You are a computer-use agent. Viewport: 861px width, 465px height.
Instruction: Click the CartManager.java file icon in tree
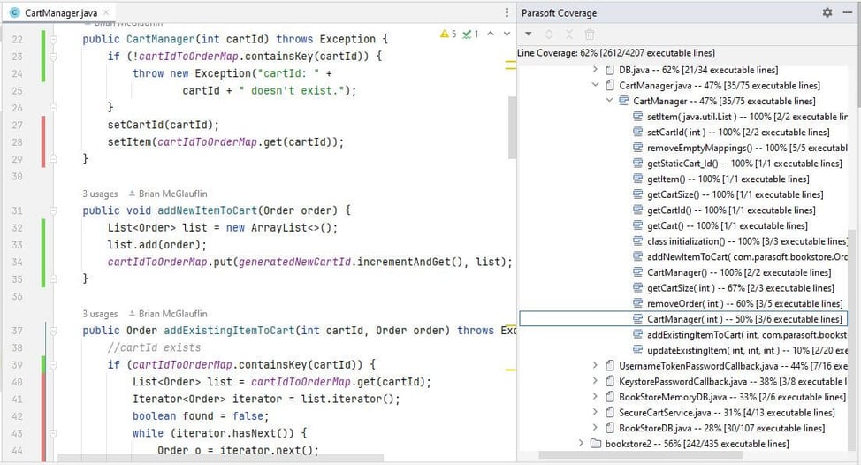click(x=609, y=85)
